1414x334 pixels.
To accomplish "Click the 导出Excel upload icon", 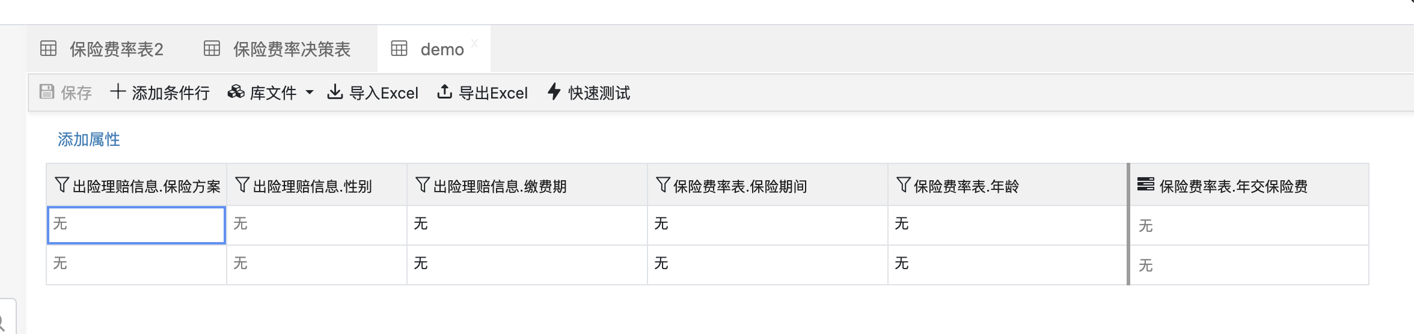I will tap(444, 92).
